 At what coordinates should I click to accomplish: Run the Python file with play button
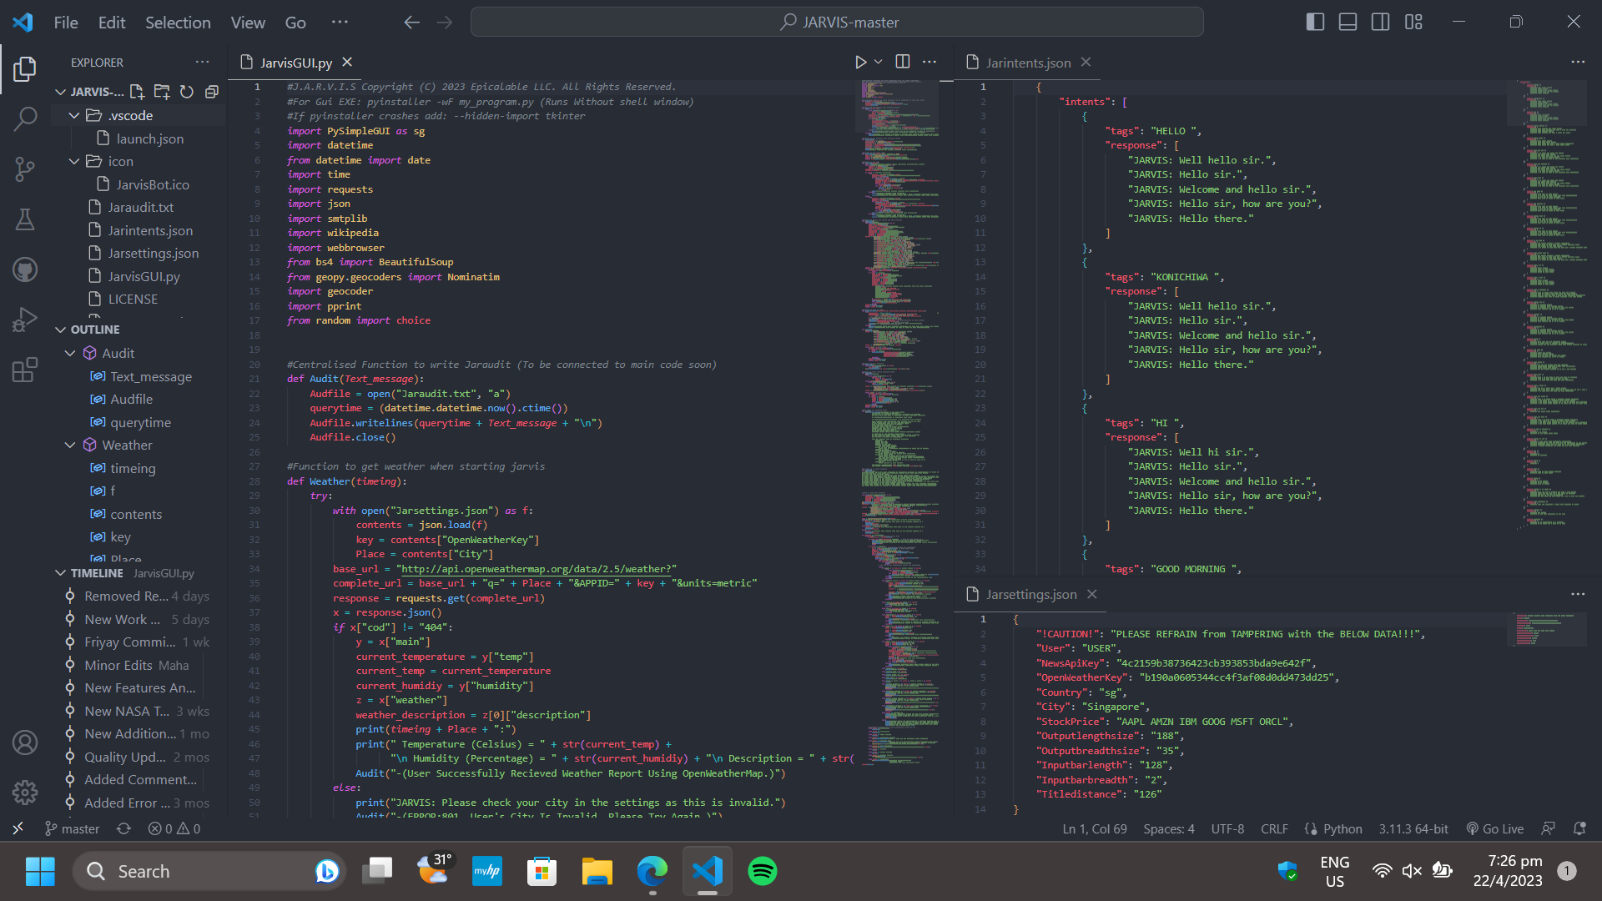click(x=860, y=62)
